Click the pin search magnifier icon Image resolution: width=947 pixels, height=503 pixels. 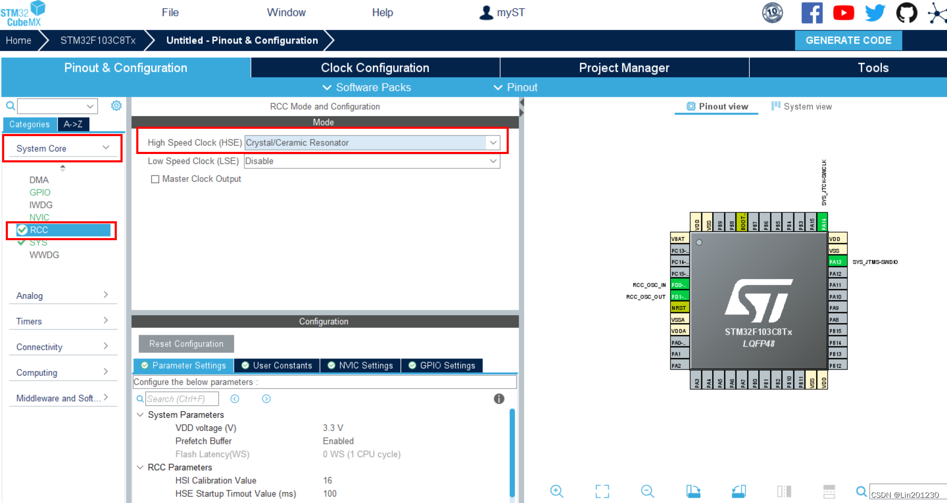click(861, 491)
